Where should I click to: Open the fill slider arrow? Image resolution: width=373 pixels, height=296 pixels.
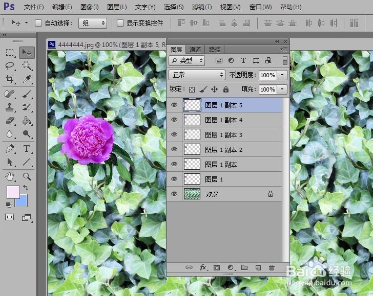click(282, 89)
